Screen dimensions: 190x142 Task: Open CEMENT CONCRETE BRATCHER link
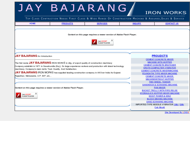(160, 65)
